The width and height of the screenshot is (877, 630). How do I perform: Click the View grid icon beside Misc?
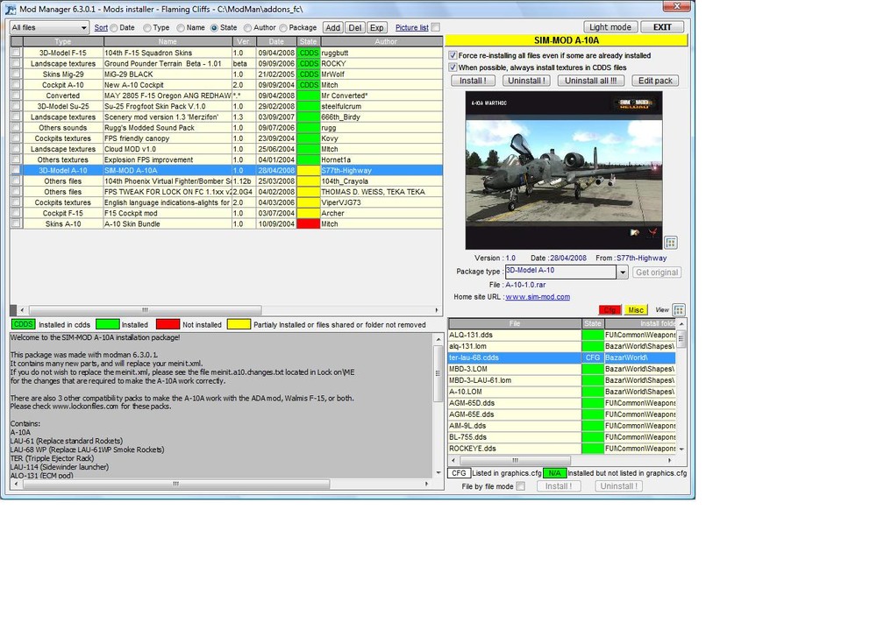click(x=679, y=310)
